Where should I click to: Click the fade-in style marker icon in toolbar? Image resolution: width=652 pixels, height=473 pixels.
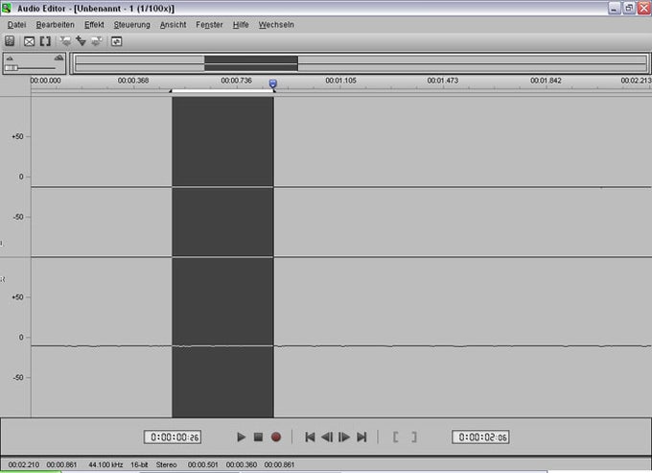tap(65, 41)
